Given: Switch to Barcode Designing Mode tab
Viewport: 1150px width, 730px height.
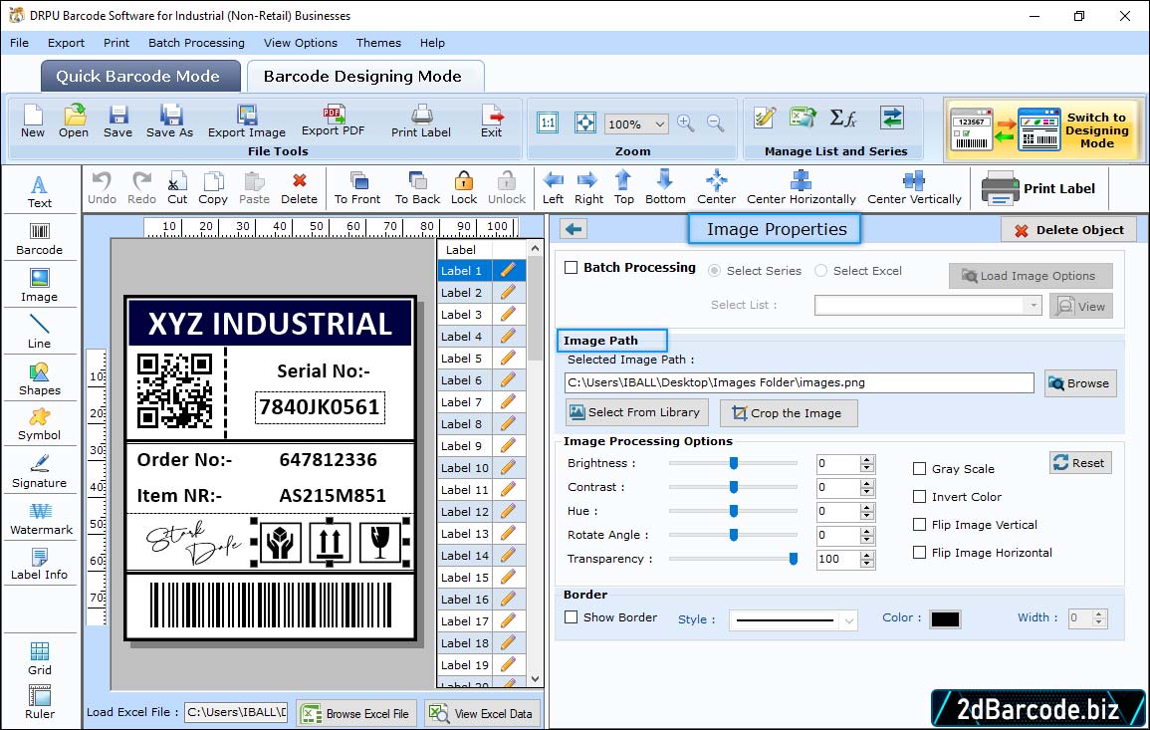Looking at the screenshot, I should (364, 77).
